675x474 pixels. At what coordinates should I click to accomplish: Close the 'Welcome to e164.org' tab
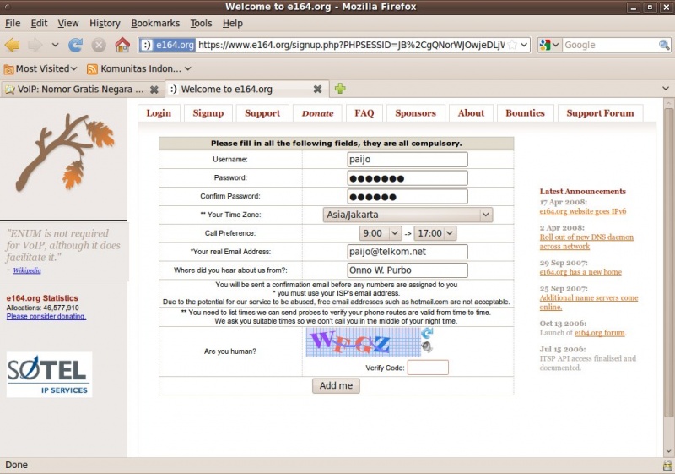coord(317,89)
